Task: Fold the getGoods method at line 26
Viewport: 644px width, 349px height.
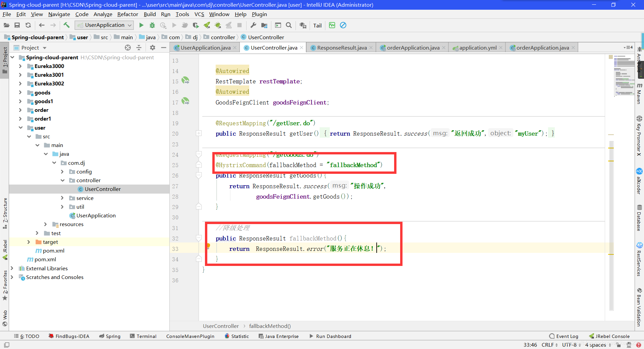Action: pos(199,175)
